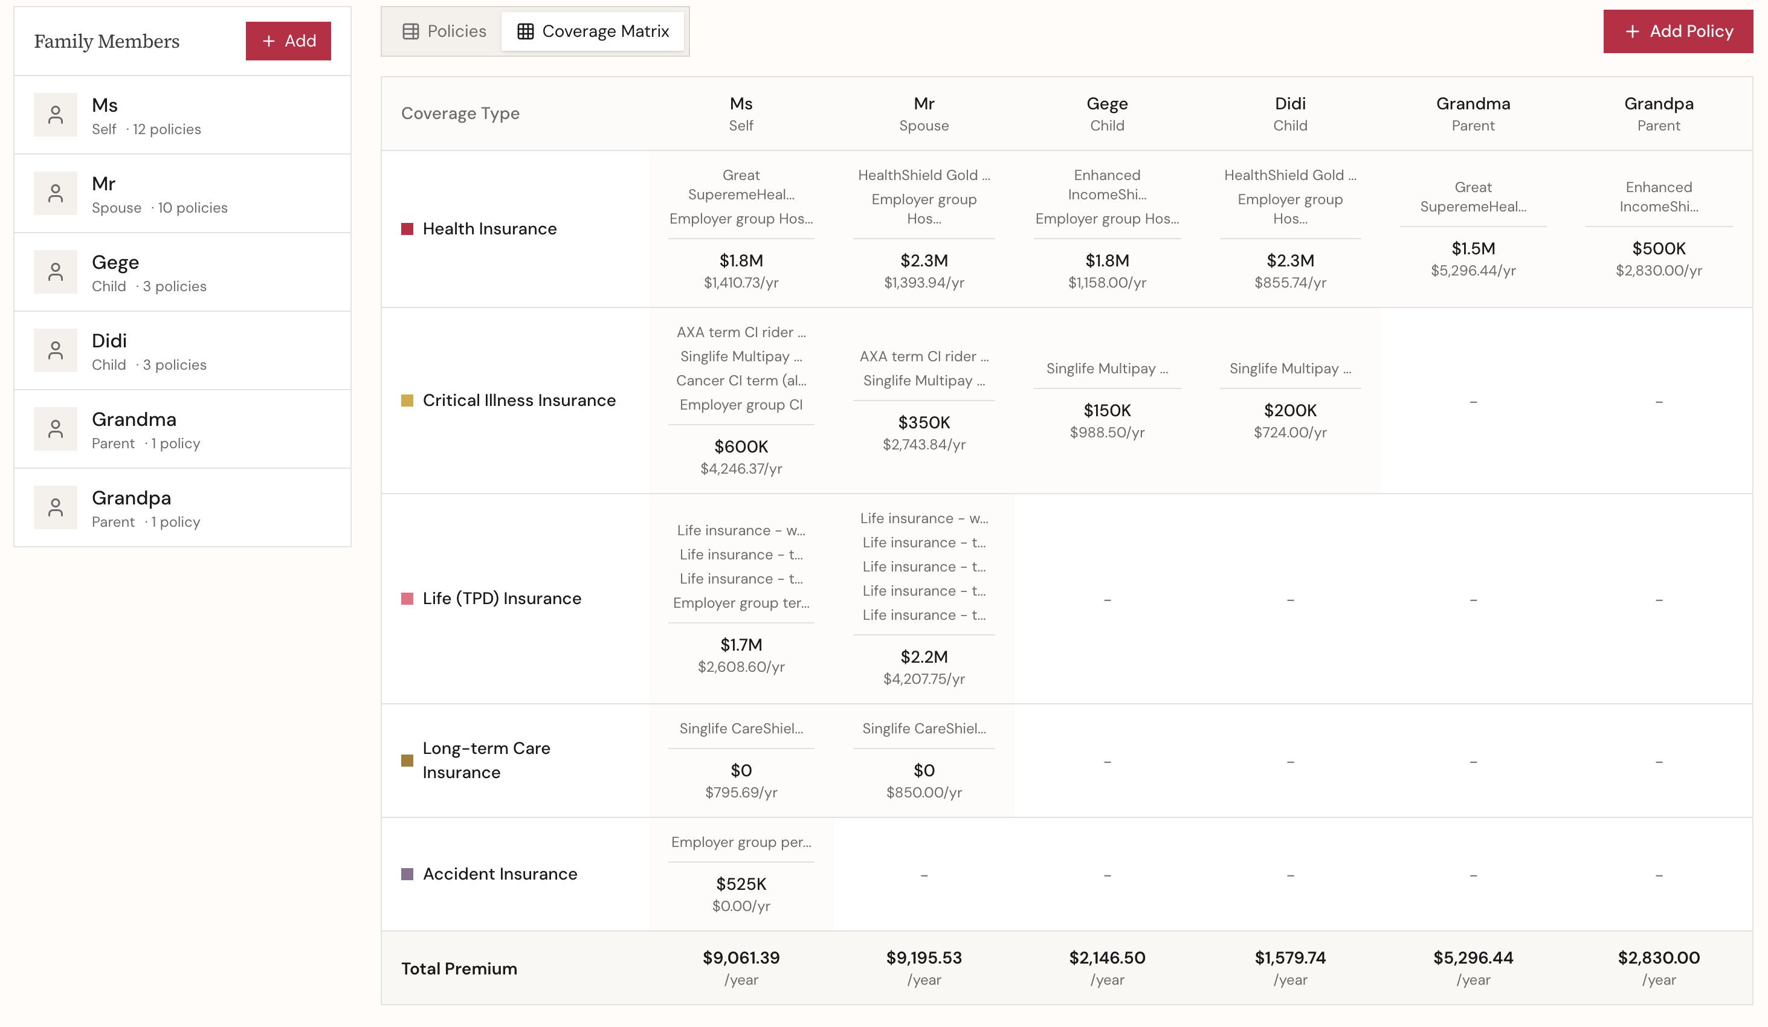Click the Coverage Matrix grid icon

tap(526, 31)
